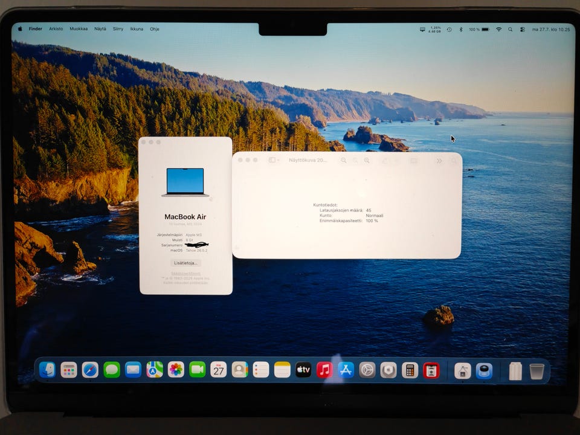Open Control Center in menu bar
The image size is (580, 435).
coord(522,29)
